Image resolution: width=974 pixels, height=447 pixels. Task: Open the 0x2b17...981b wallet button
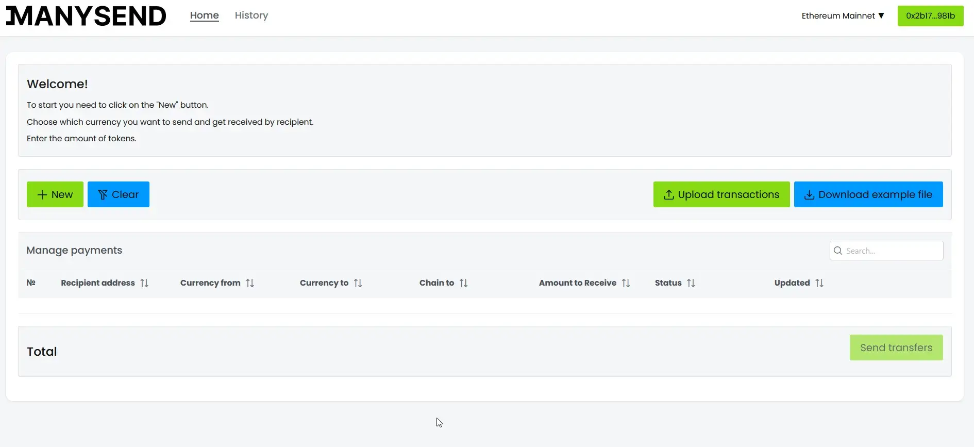click(930, 16)
